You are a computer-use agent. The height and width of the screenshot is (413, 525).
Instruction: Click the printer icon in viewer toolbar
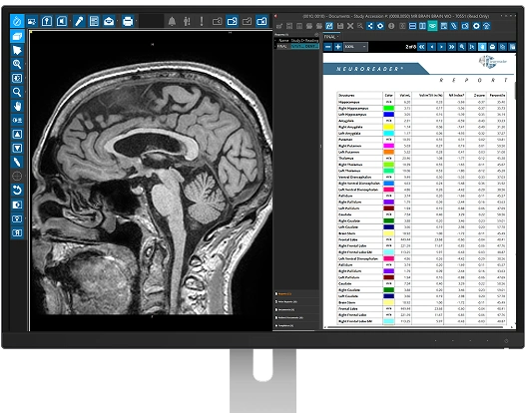coord(127,21)
